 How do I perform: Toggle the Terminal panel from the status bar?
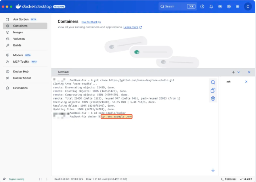point(229,179)
